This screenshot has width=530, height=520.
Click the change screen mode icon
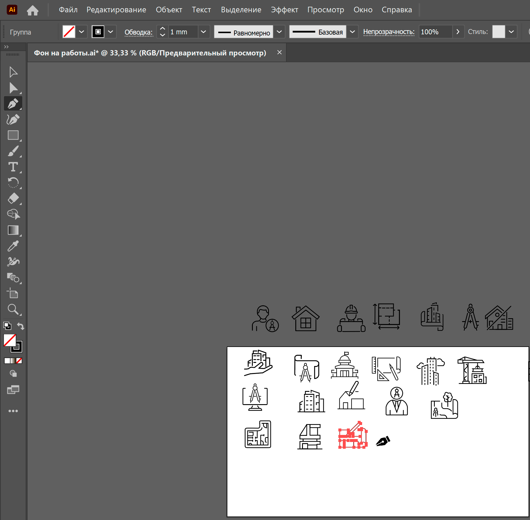click(x=13, y=389)
